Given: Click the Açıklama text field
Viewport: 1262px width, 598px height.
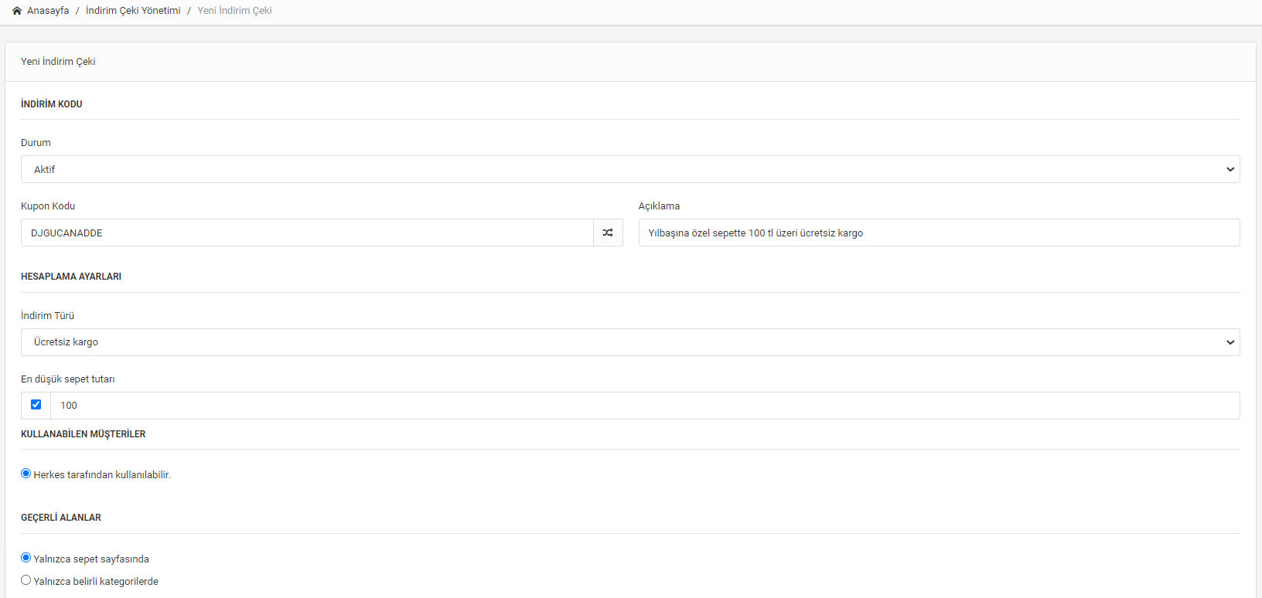Looking at the screenshot, I should point(939,233).
